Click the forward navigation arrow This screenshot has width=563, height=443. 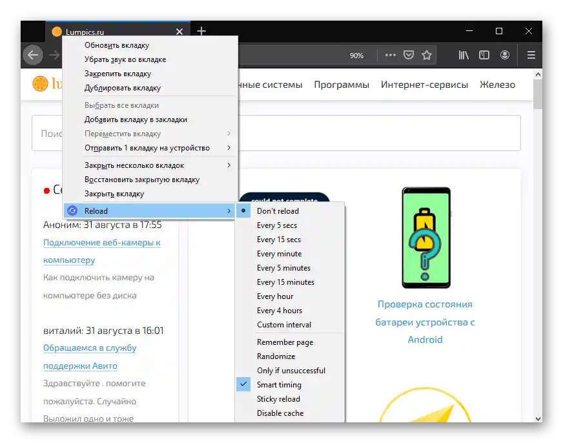(x=54, y=55)
